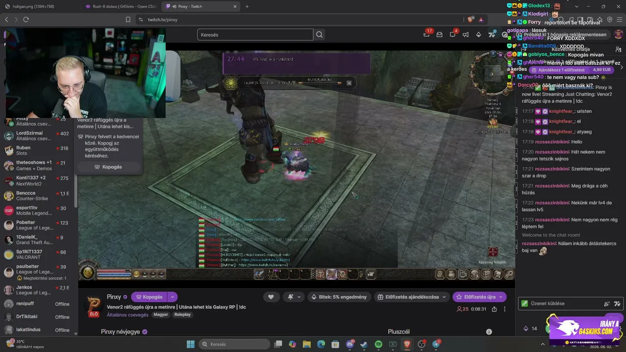This screenshot has width=626, height=352.
Task: Click the party popper icon in chat input
Action: pyautogui.click(x=607, y=304)
